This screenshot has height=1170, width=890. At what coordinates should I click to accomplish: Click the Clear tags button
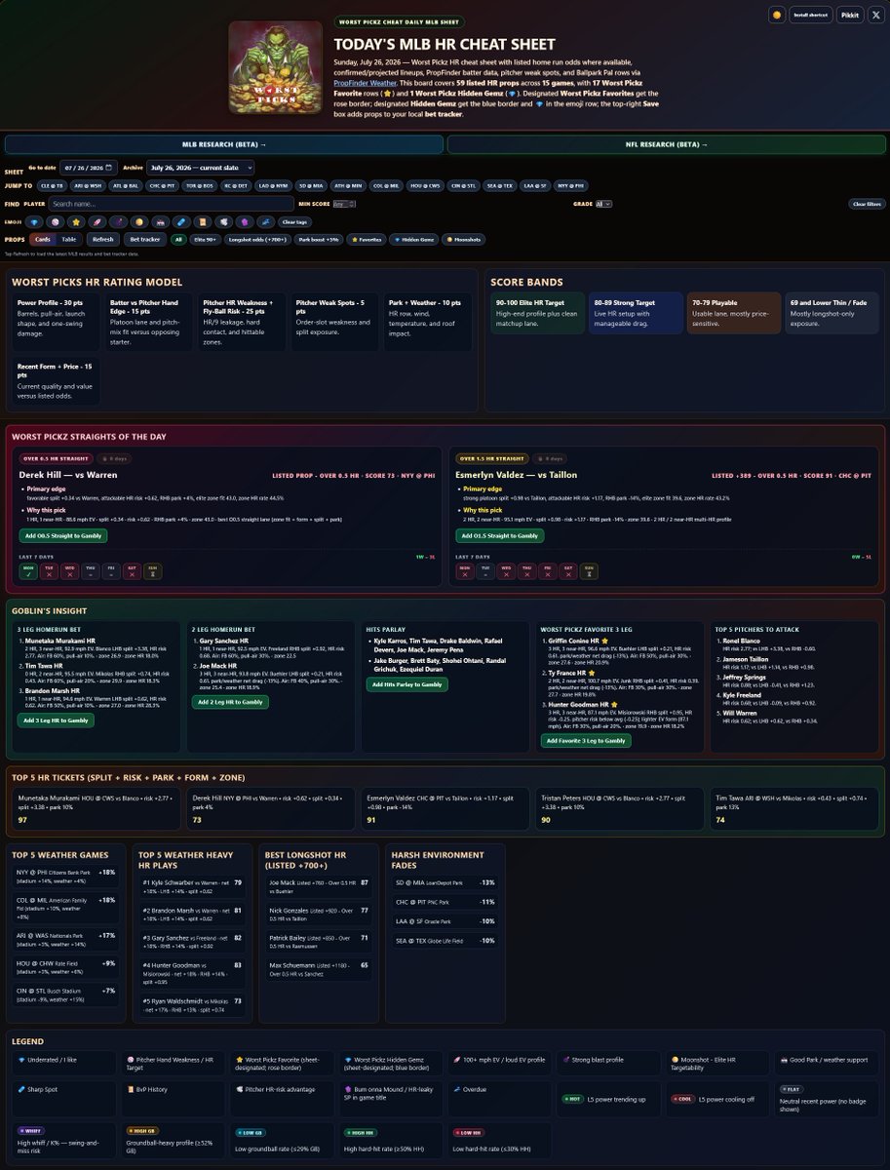pos(295,221)
